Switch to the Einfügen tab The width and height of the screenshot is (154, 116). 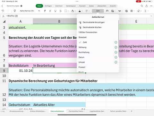pos(48,6)
